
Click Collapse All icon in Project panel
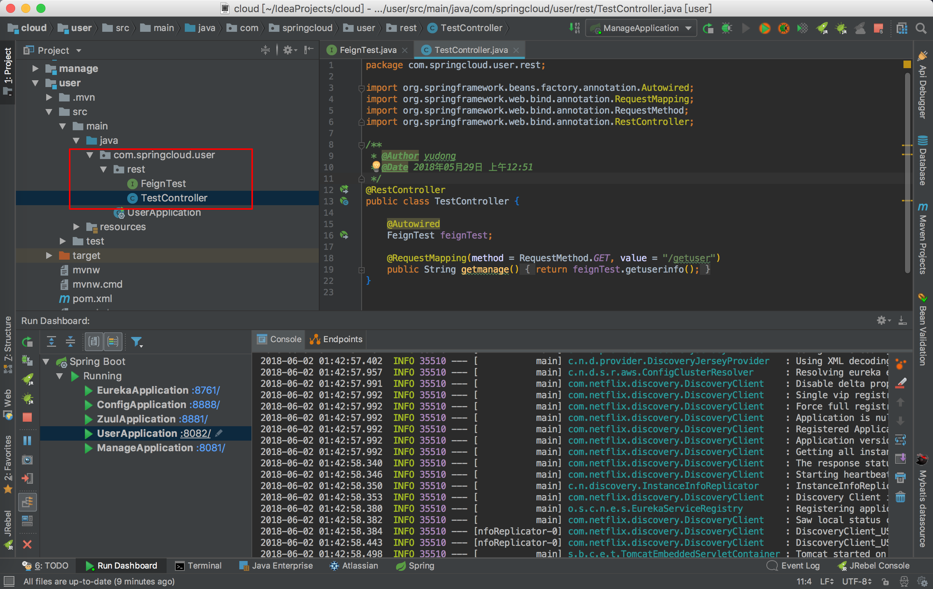click(265, 50)
